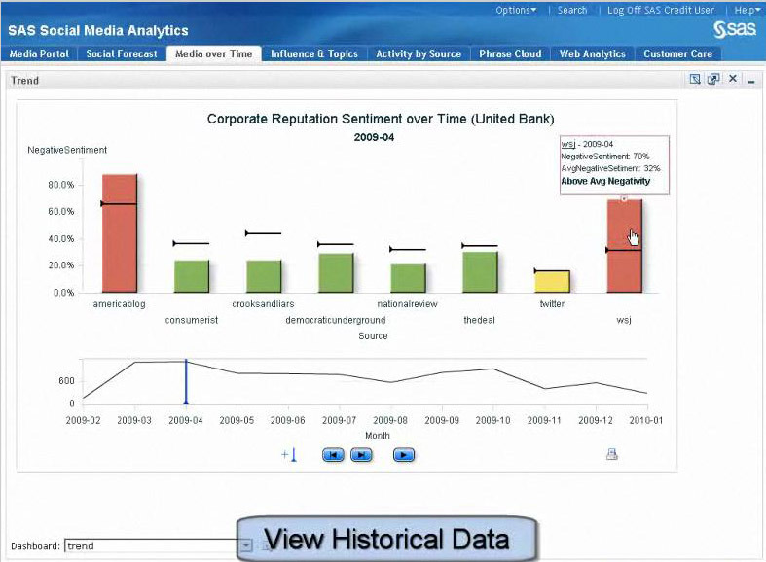Click the Dashboard trend input field
Image resolution: width=766 pixels, height=562 pixels.
coord(152,545)
